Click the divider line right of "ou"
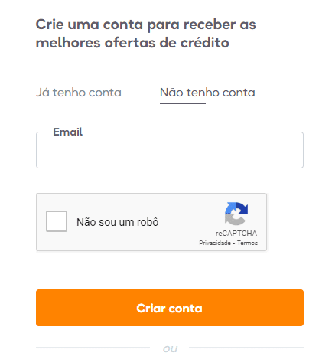The image size is (332, 353). click(x=246, y=348)
